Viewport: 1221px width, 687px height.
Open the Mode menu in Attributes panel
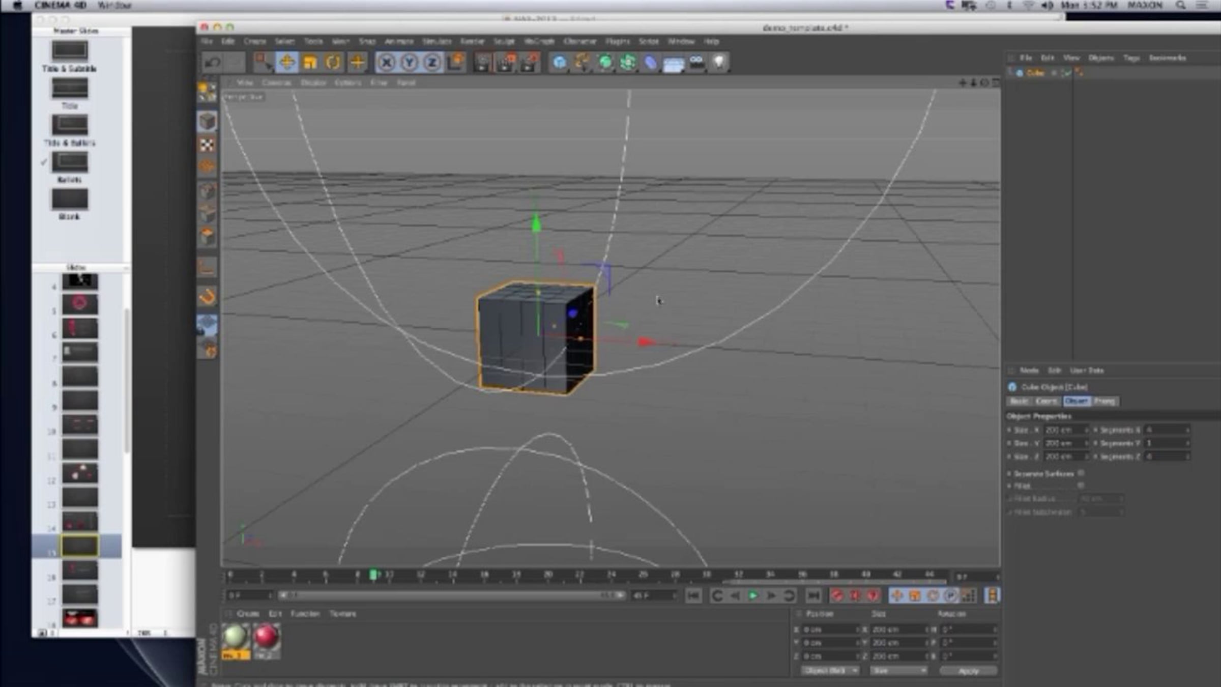(1029, 370)
